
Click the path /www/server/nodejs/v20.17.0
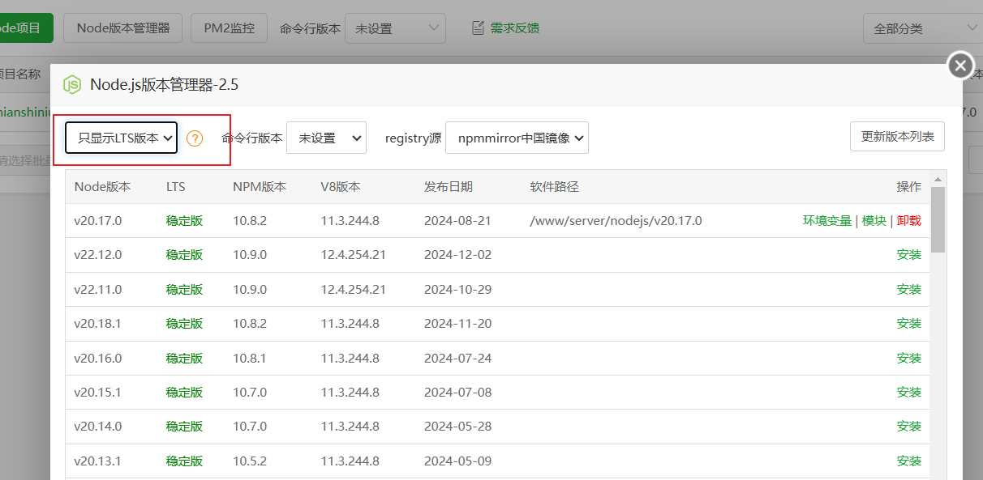point(616,220)
